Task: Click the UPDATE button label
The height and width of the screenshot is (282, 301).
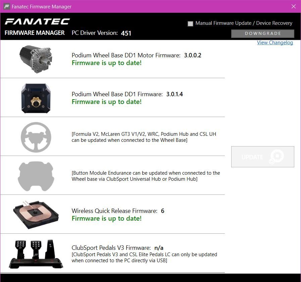Action: click(252, 157)
